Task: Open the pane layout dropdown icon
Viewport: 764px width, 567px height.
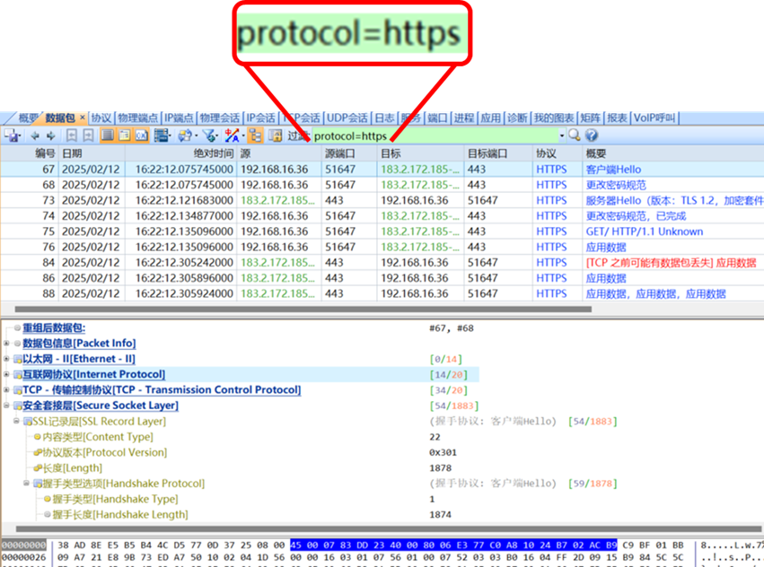Action: click(x=162, y=135)
